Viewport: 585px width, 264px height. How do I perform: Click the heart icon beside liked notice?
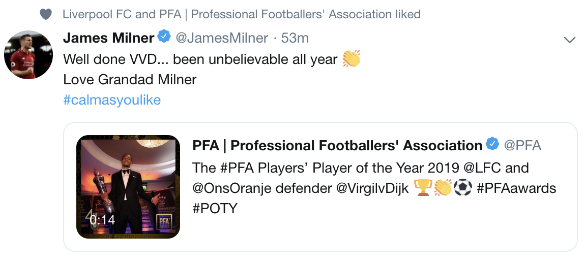[x=46, y=14]
